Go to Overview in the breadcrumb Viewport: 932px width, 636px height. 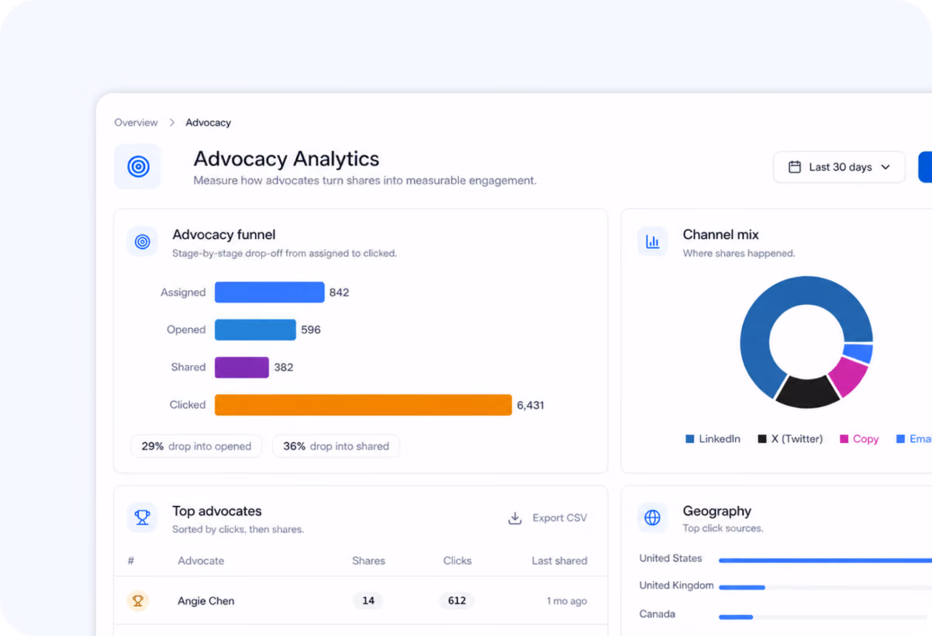tap(136, 123)
